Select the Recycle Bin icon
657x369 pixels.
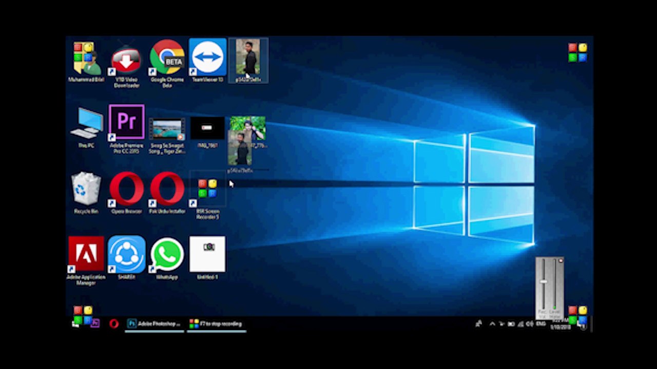pyautogui.click(x=86, y=193)
